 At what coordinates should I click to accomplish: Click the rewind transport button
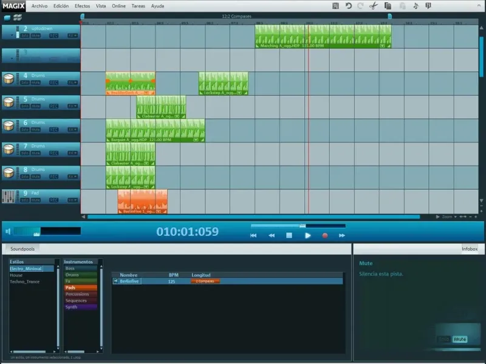pyautogui.click(x=272, y=235)
